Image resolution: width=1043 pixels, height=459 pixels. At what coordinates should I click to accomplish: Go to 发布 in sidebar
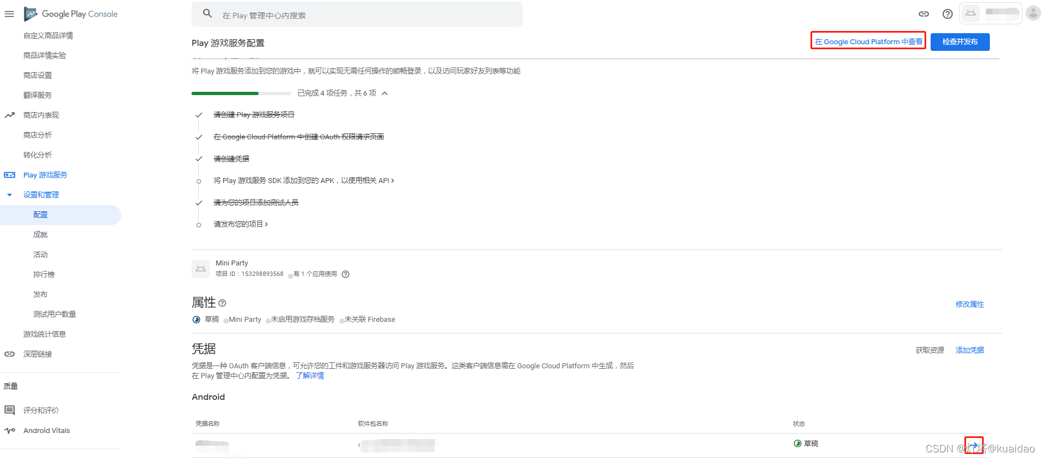40,294
